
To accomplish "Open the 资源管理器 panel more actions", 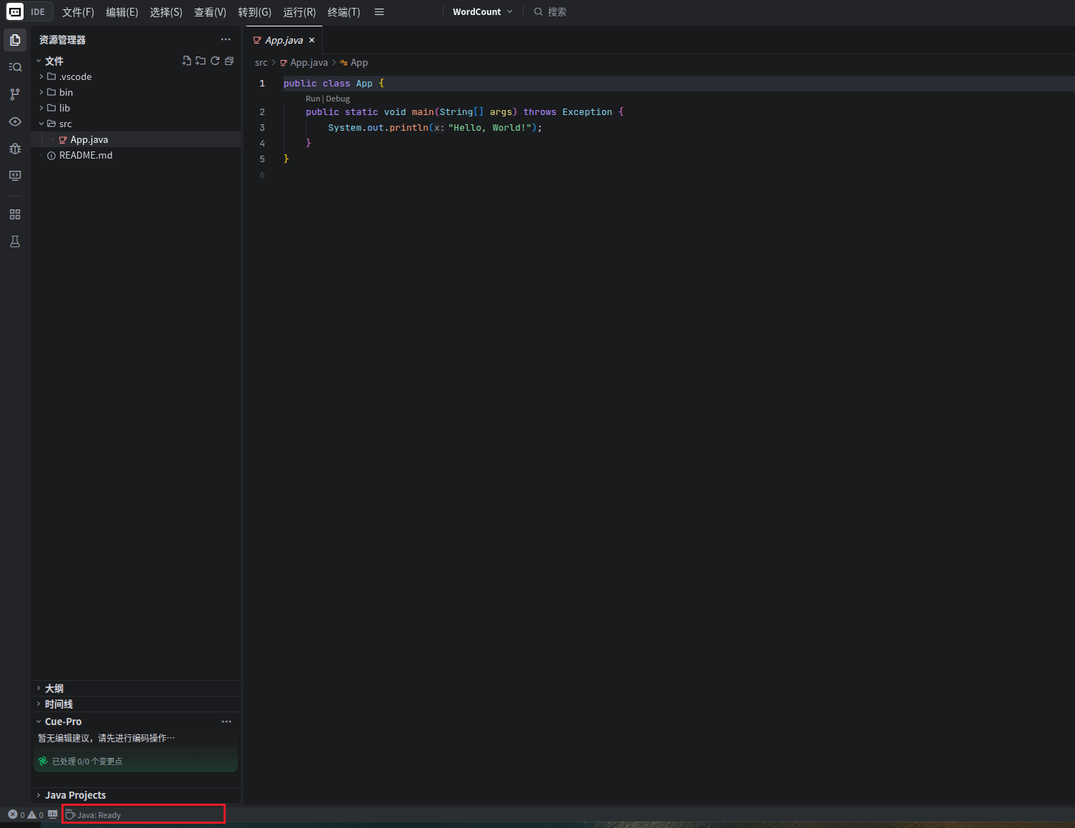I will (226, 40).
